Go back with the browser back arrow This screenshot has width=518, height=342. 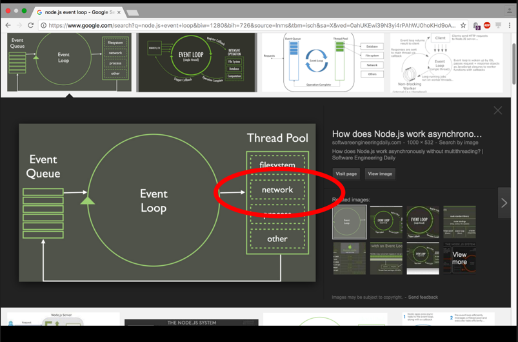[x=8, y=25]
